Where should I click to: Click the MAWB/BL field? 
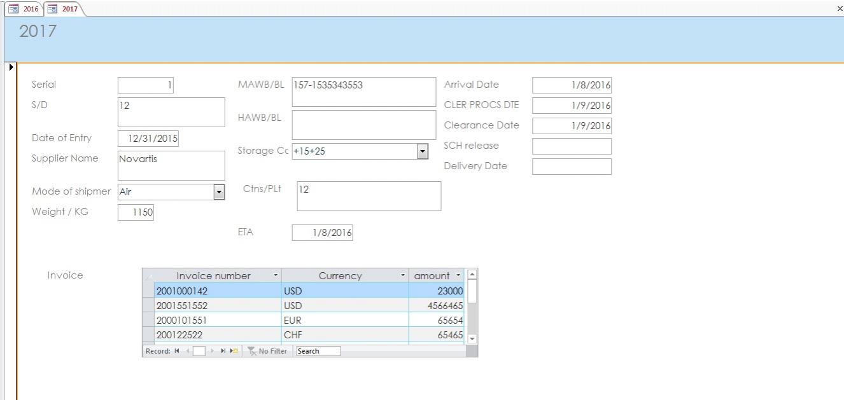364,92
